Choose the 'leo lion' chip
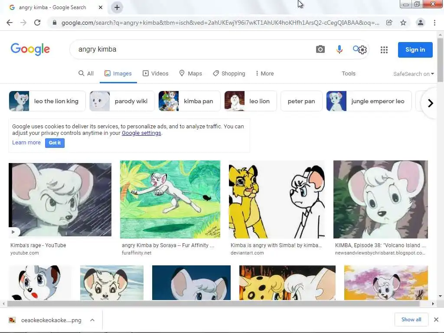This screenshot has height=333, width=444. point(251,101)
